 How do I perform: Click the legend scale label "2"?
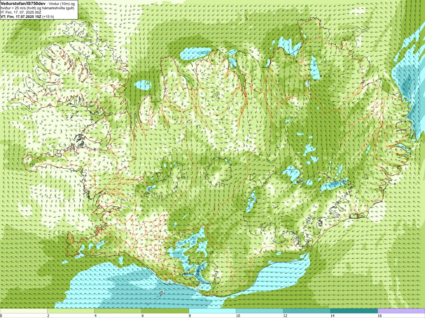(x=48, y=316)
